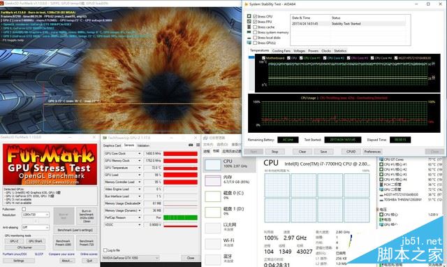The image size is (447, 267).
Task: Switch to Voltages tab in AIDA64
Action: 300,51
